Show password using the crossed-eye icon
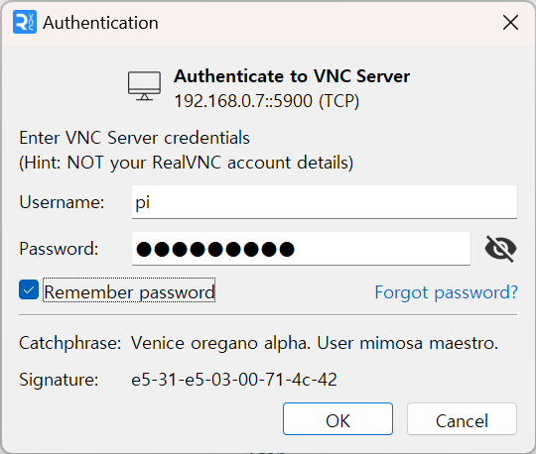The image size is (536, 454). pos(500,249)
